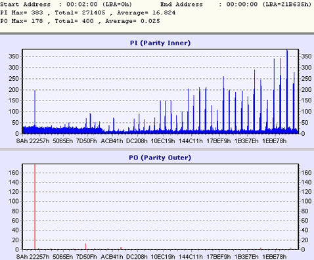Click the 350 label on PI chart left axis
Viewport: 314px width, 260px height.
pyautogui.click(x=14, y=56)
